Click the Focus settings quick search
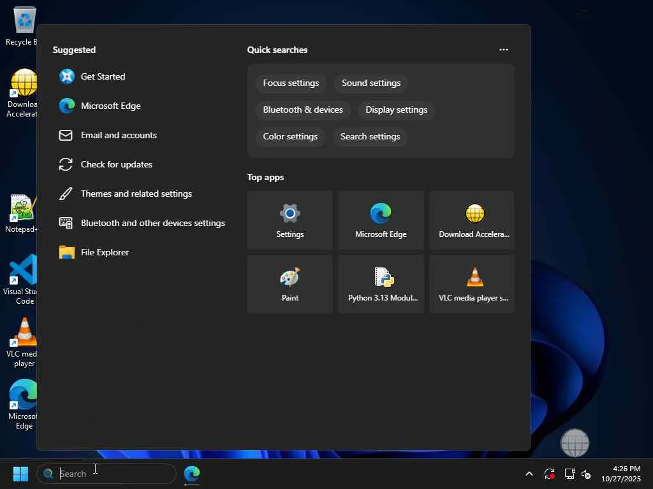The height and width of the screenshot is (489, 653). (x=291, y=83)
